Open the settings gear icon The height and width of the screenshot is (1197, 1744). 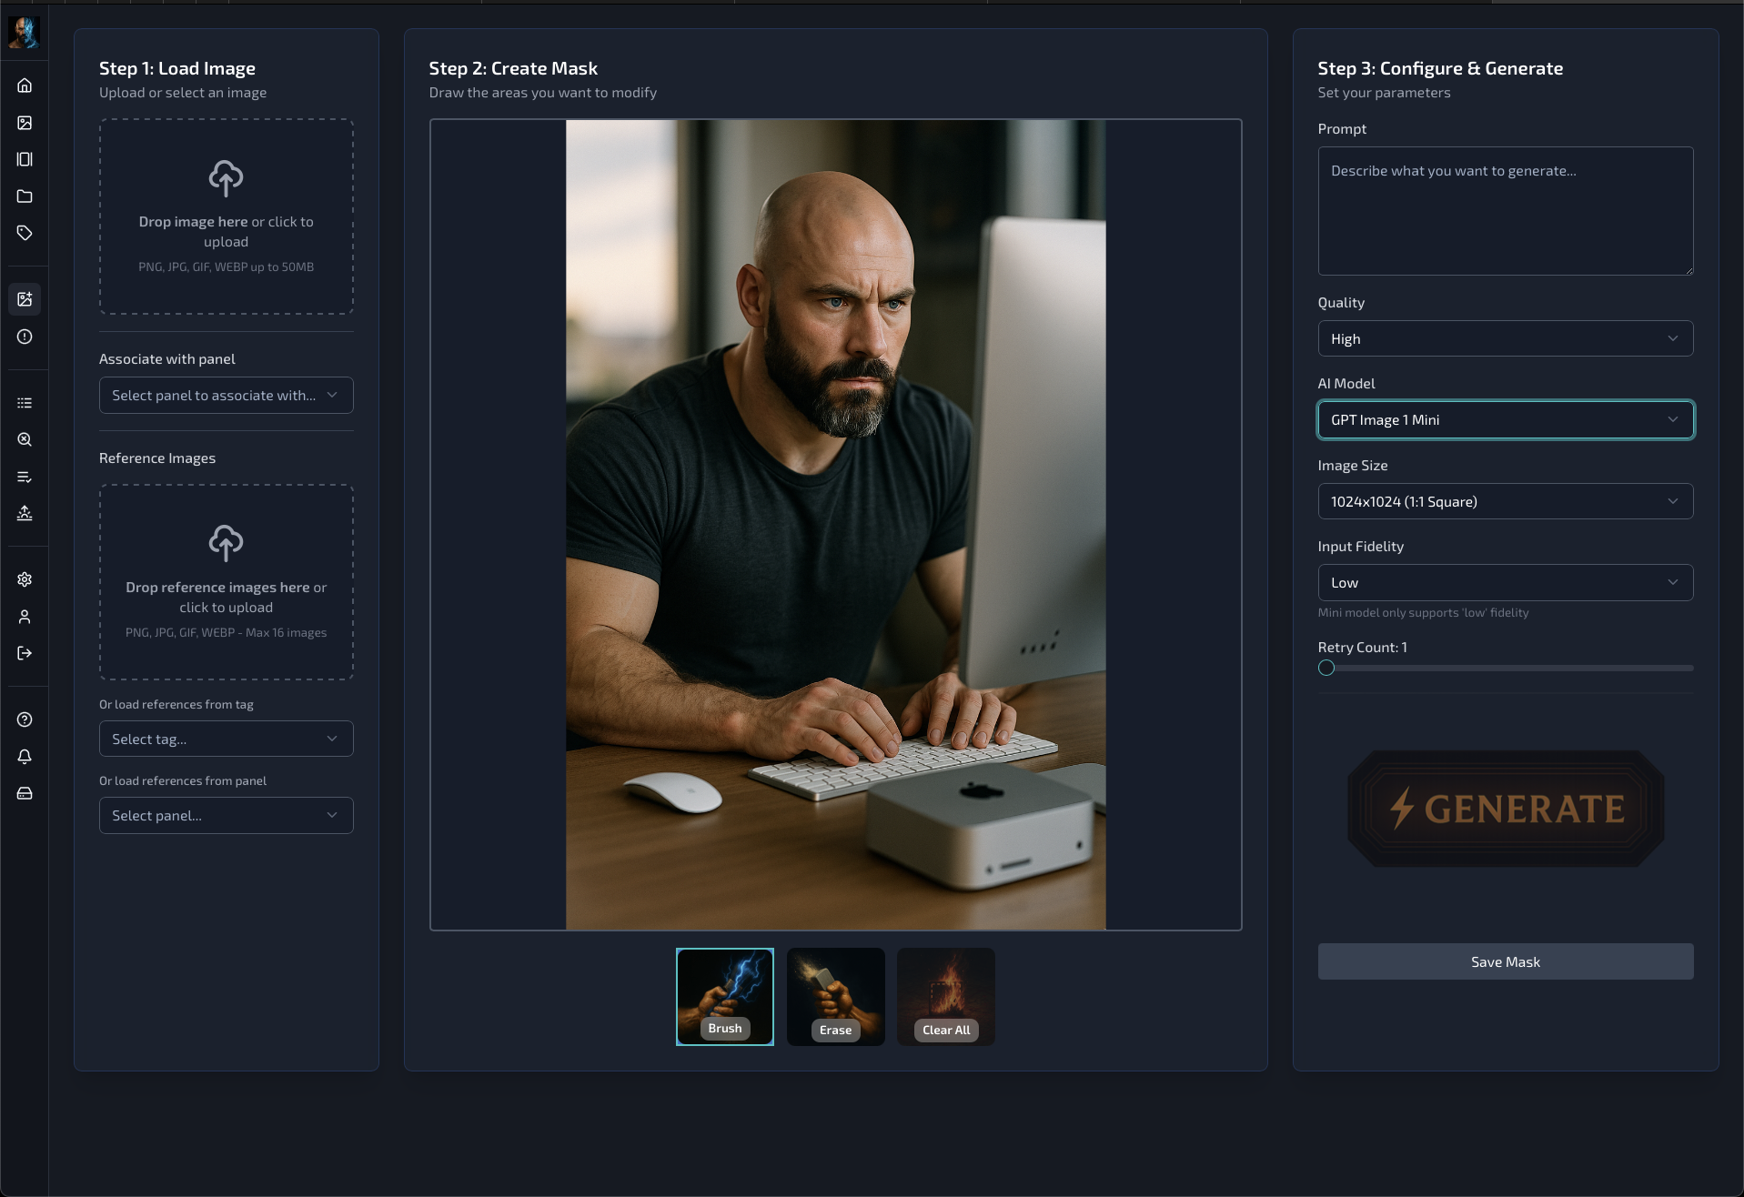coord(25,579)
